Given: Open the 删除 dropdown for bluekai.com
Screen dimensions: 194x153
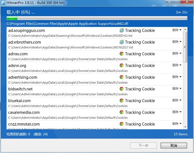Looking at the screenshot, I should tap(177, 100).
